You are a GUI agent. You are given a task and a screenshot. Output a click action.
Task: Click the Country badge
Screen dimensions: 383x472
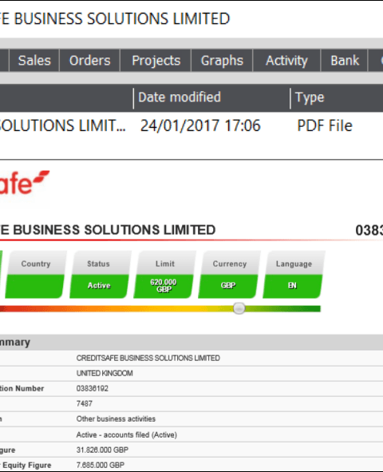click(x=35, y=275)
